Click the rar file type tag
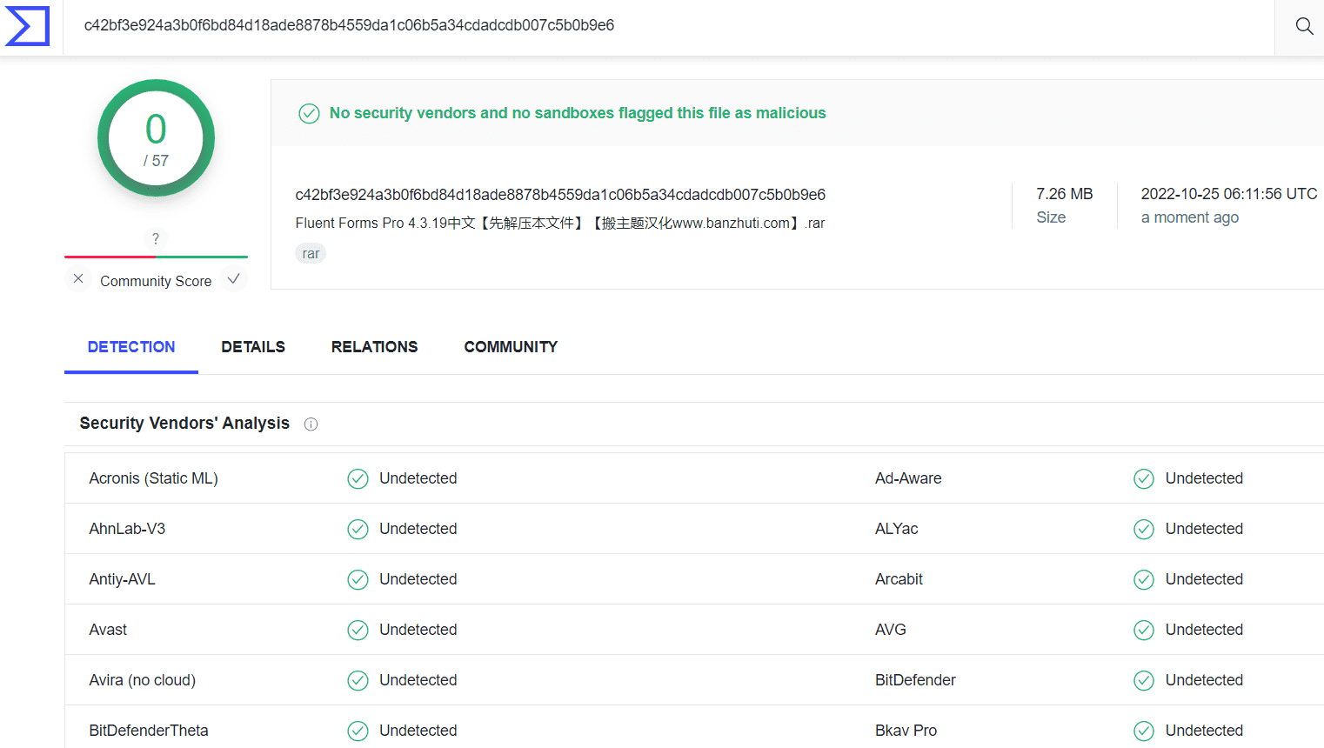 point(311,254)
